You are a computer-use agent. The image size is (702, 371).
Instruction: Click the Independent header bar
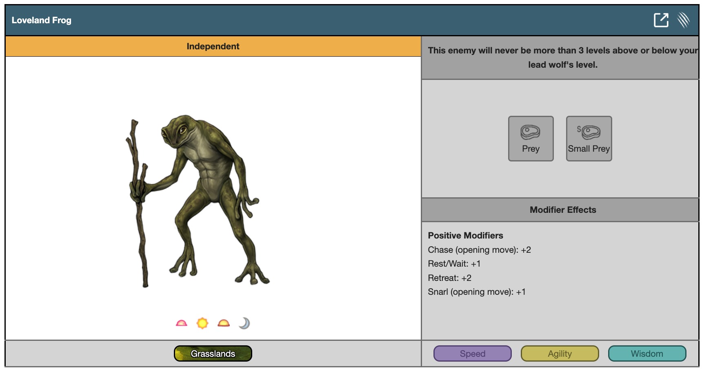tap(213, 46)
